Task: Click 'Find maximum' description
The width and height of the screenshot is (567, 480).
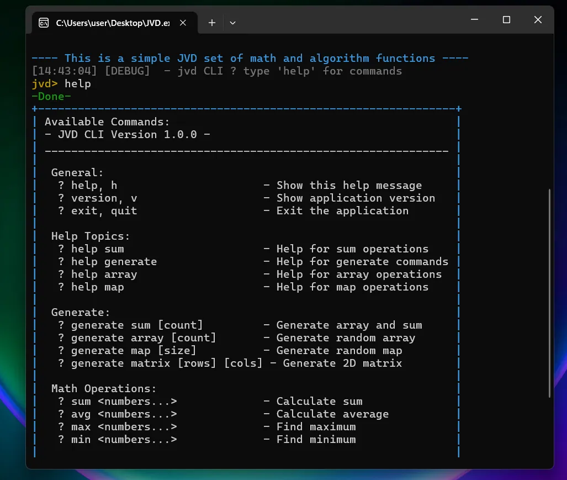Action: [x=316, y=427]
